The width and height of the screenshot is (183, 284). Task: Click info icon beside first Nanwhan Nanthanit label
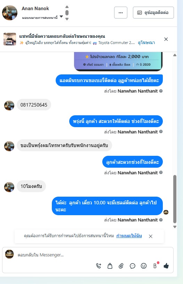[161, 91]
